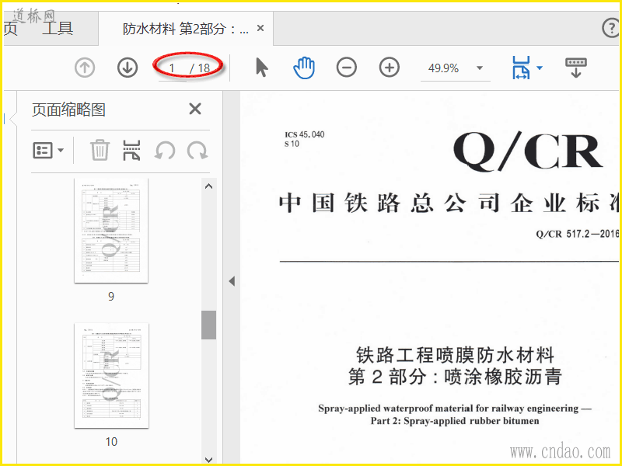Click the English line 'Part 2: Spray-applied rubber bitumen'

click(x=455, y=421)
